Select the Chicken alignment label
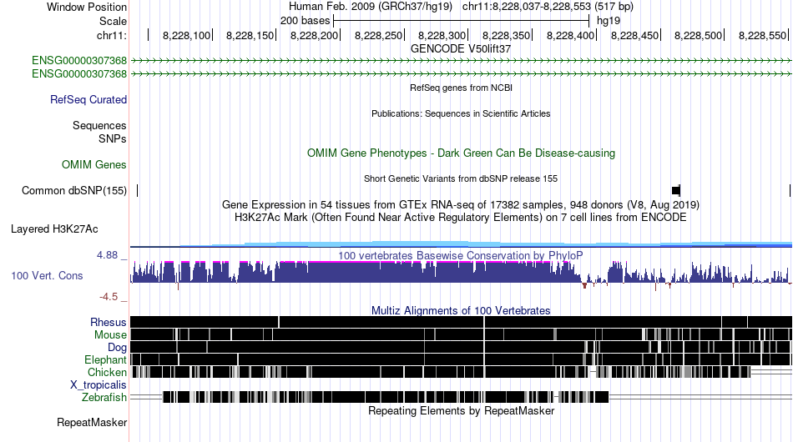 [x=107, y=372]
